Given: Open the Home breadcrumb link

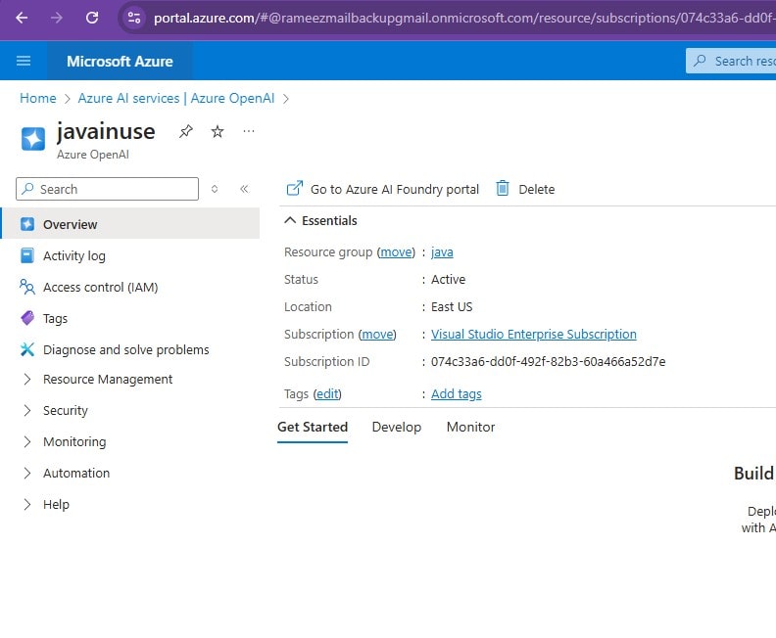Looking at the screenshot, I should pos(38,99).
